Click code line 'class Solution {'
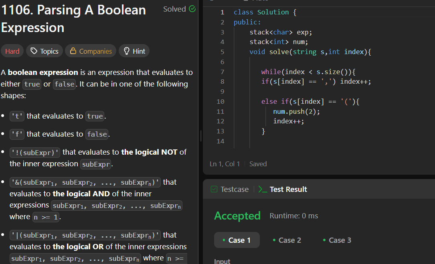This screenshot has height=264, width=435. point(265,12)
